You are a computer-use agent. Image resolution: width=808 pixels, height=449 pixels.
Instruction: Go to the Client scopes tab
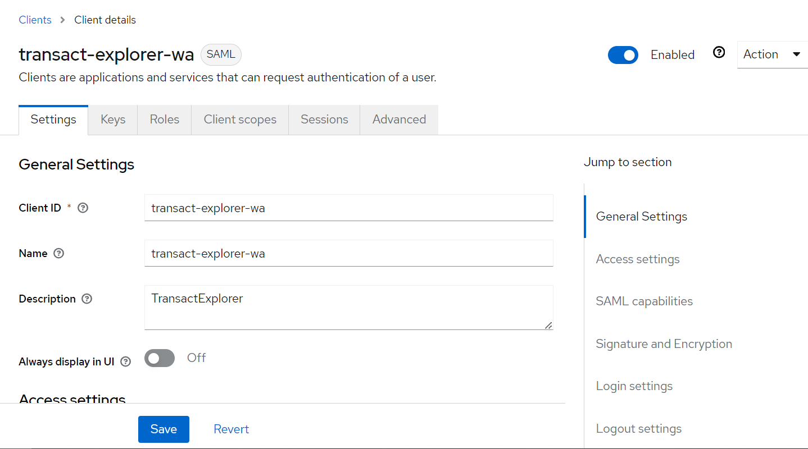(240, 120)
